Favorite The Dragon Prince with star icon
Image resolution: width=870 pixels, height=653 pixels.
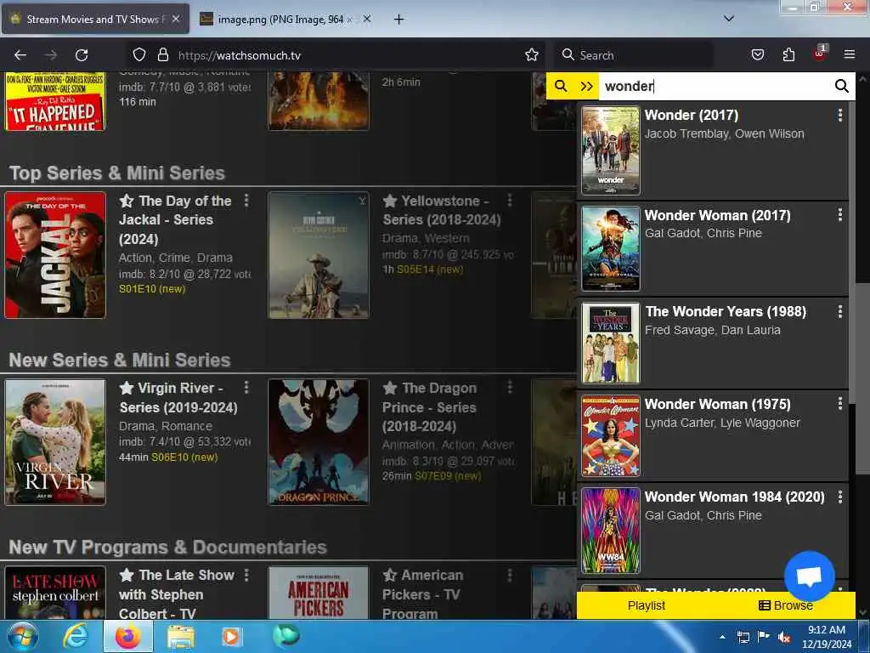click(390, 388)
